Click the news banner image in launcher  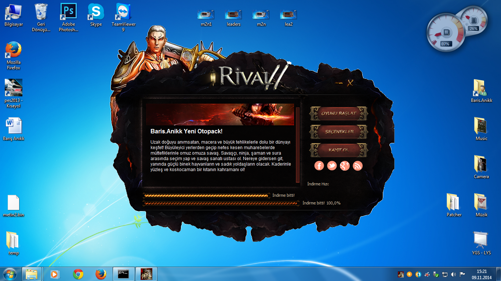click(x=220, y=114)
